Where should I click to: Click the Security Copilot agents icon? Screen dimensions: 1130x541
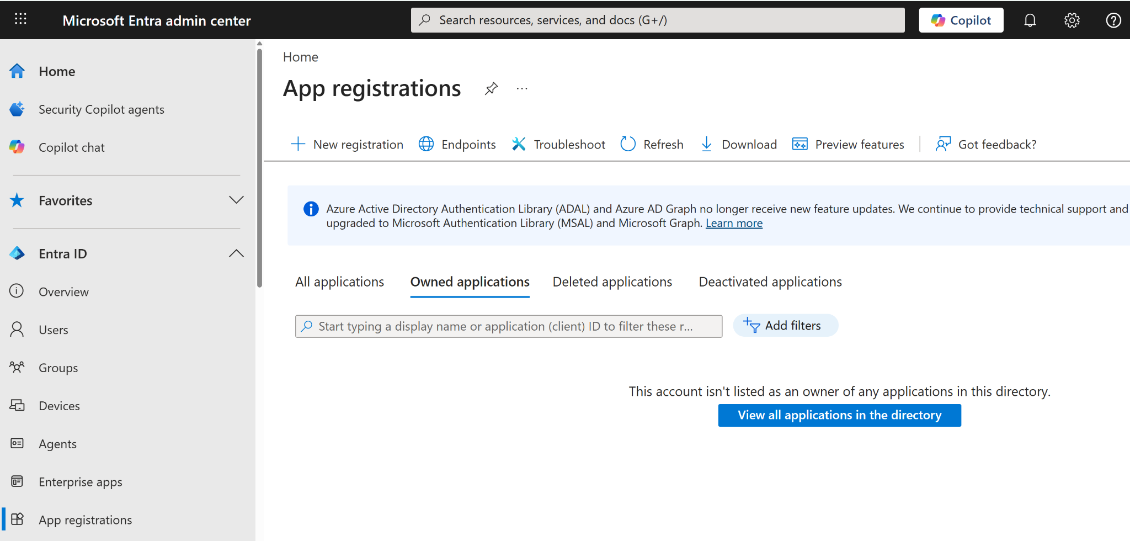(17, 109)
